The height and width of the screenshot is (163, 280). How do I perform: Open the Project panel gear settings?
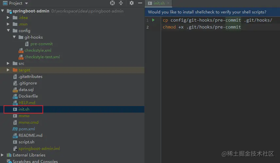(x=132, y=3)
